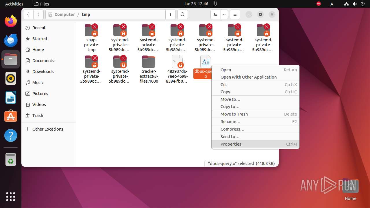Viewport: 370px width, 208px height.
Task: Open the snap-private-tmp folder icon
Action: (91, 30)
